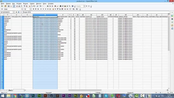Click the Sum icon in formula bar
Image resolution: width=174 pixels, height=98 pixels.
click(x=19, y=12)
